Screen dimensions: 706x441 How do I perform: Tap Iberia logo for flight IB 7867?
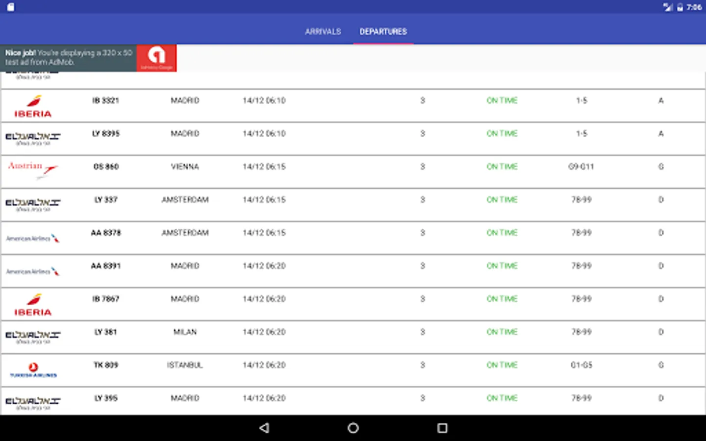(x=33, y=305)
